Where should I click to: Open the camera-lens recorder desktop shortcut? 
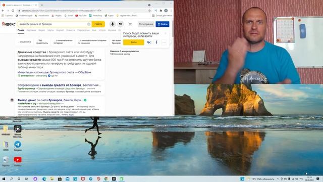18,131
